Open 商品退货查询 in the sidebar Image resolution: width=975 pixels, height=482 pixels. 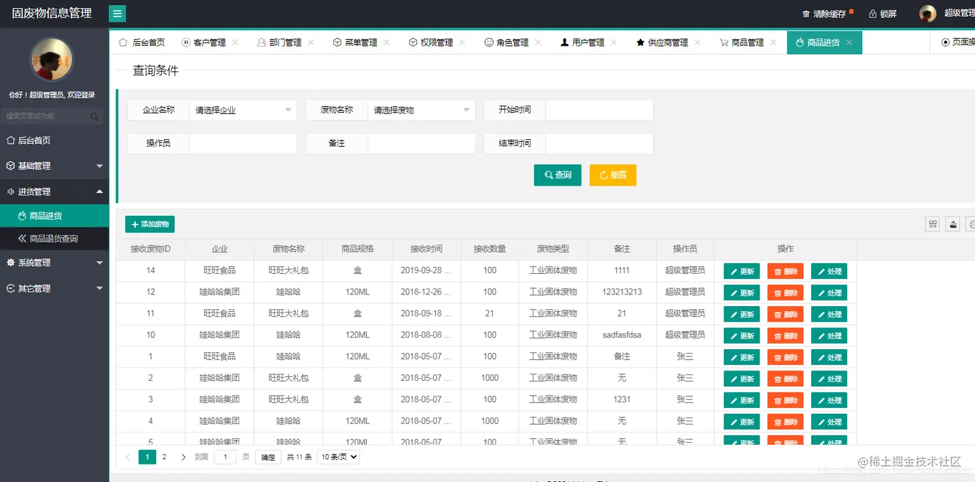click(54, 238)
